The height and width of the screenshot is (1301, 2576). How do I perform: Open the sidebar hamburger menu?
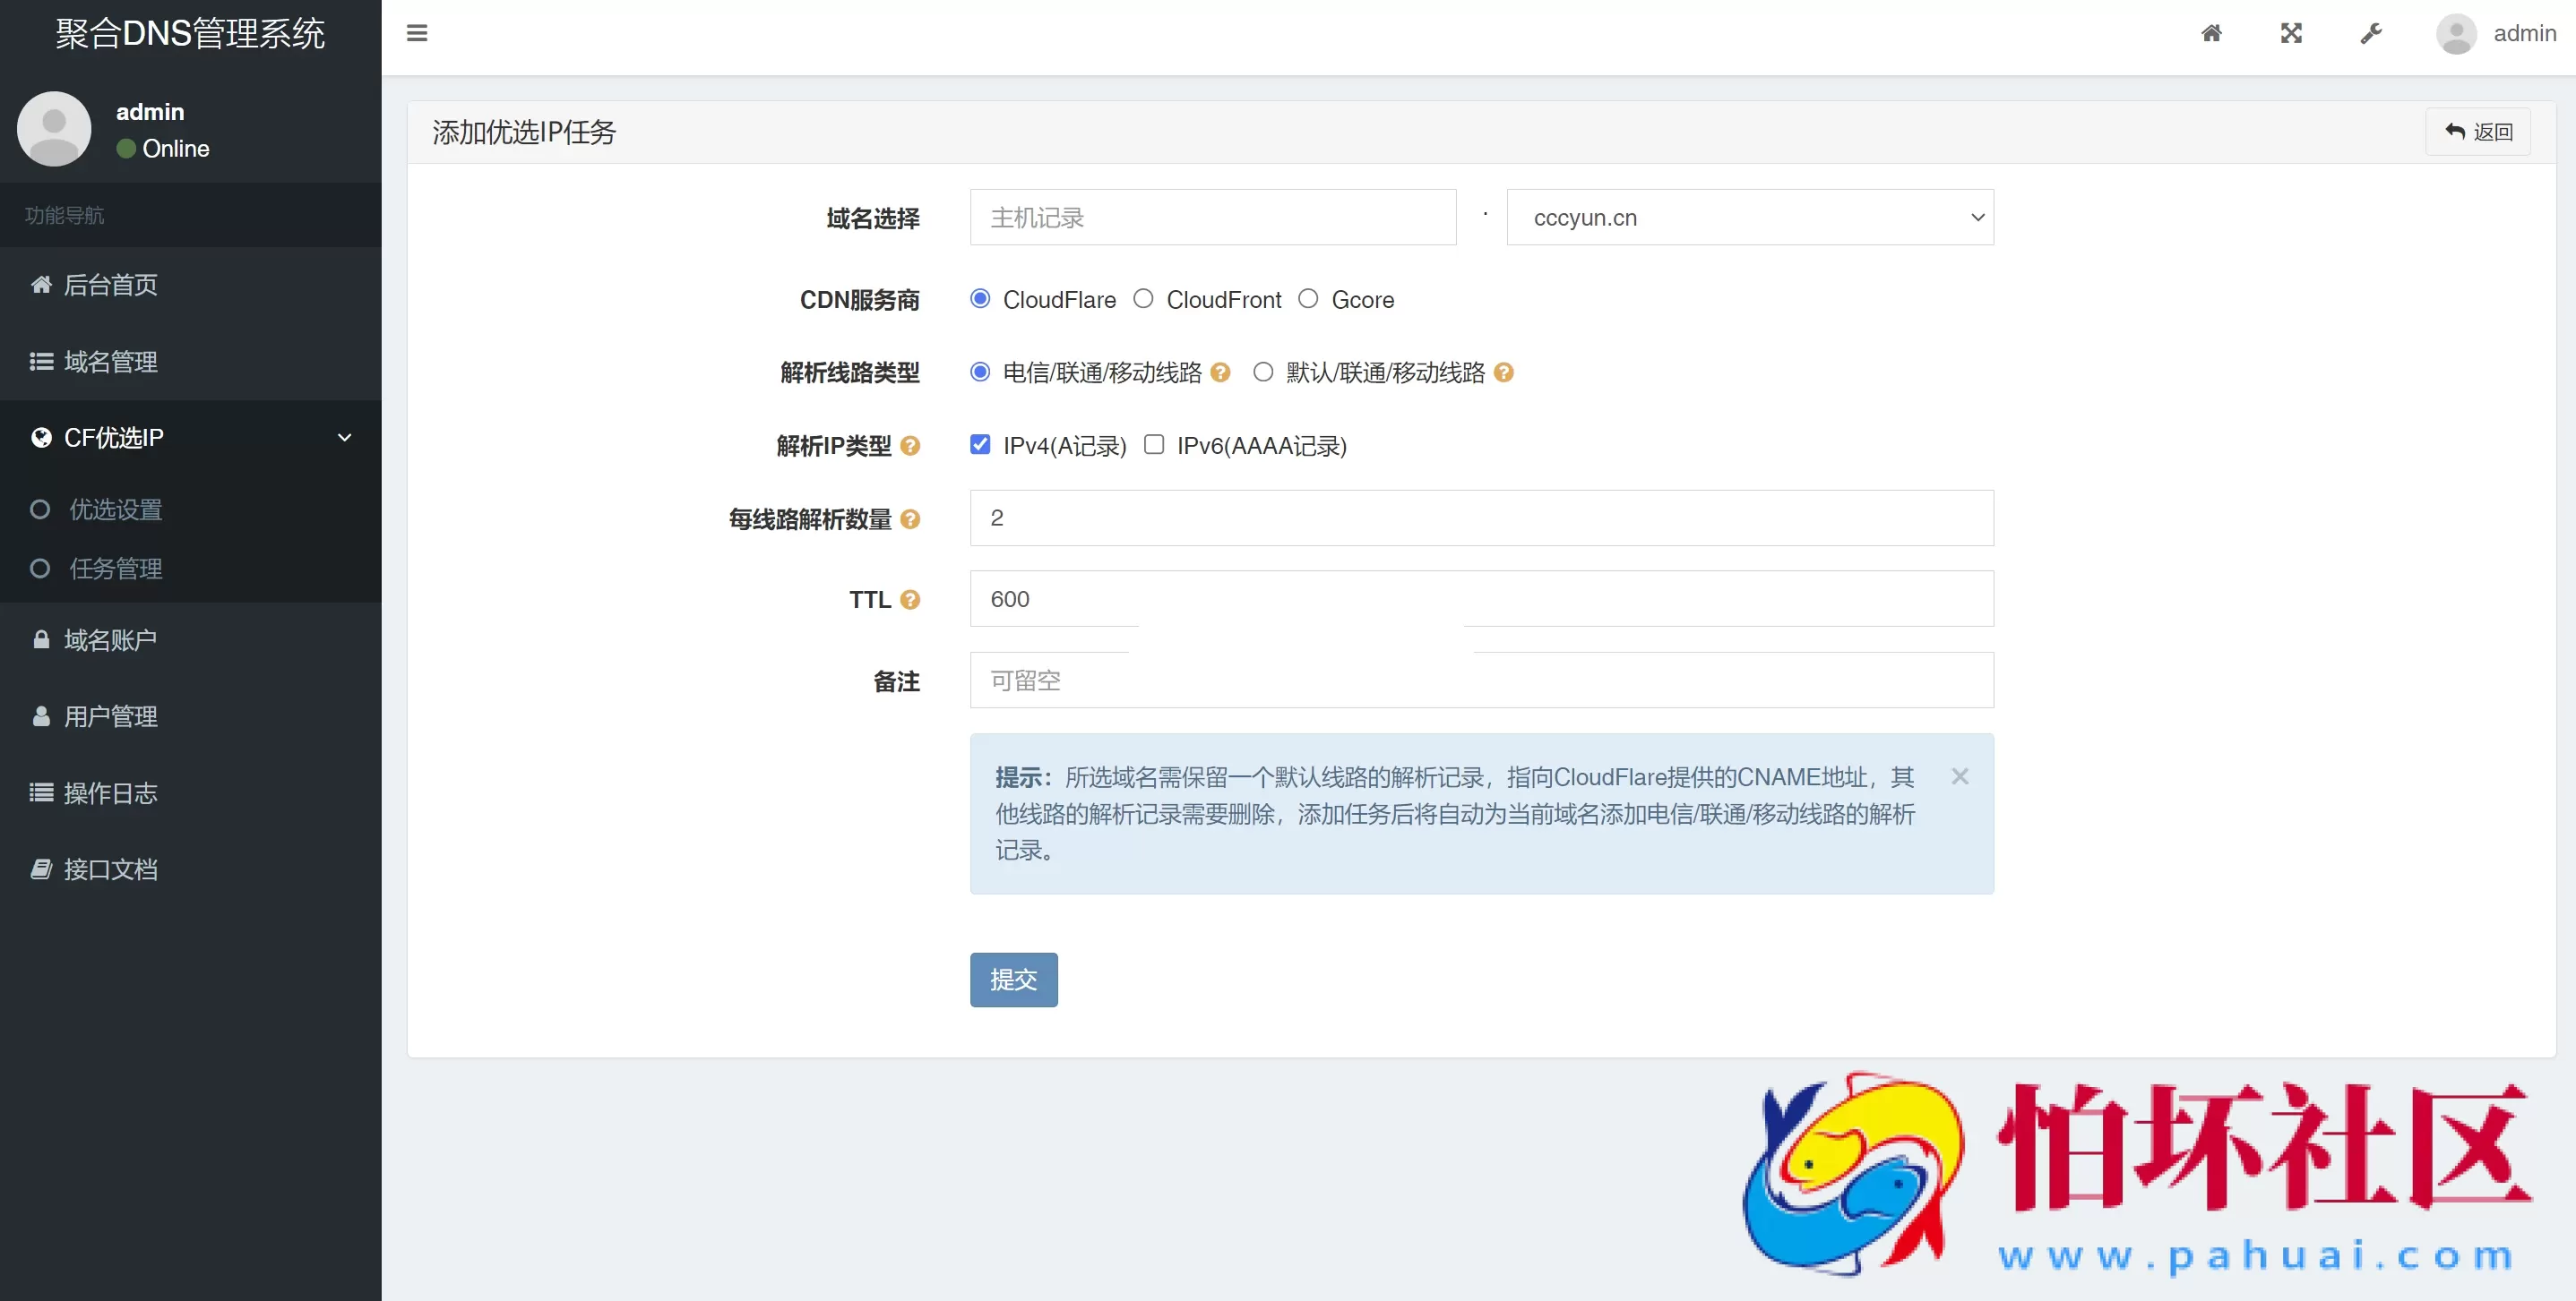[417, 33]
